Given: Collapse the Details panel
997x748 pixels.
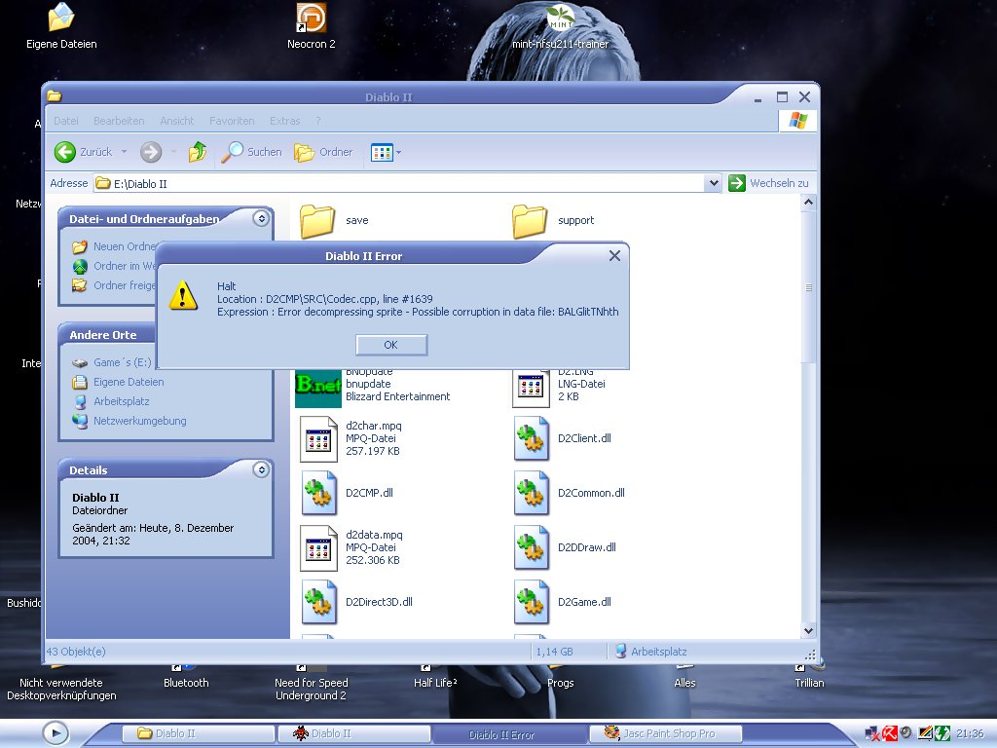Looking at the screenshot, I should [261, 470].
